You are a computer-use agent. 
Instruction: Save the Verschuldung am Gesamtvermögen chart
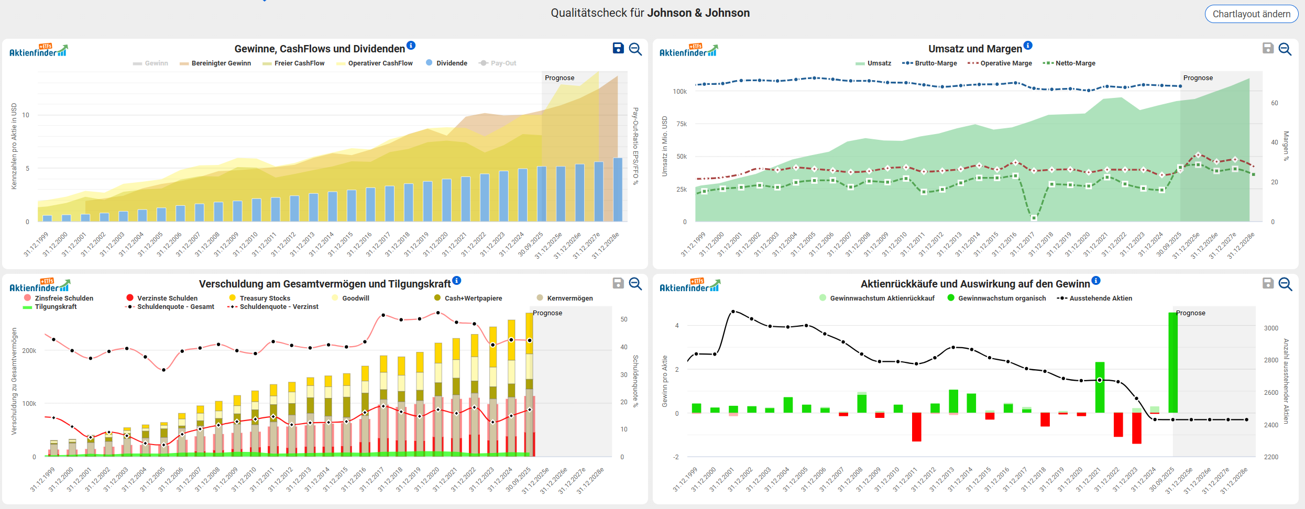pos(618,283)
